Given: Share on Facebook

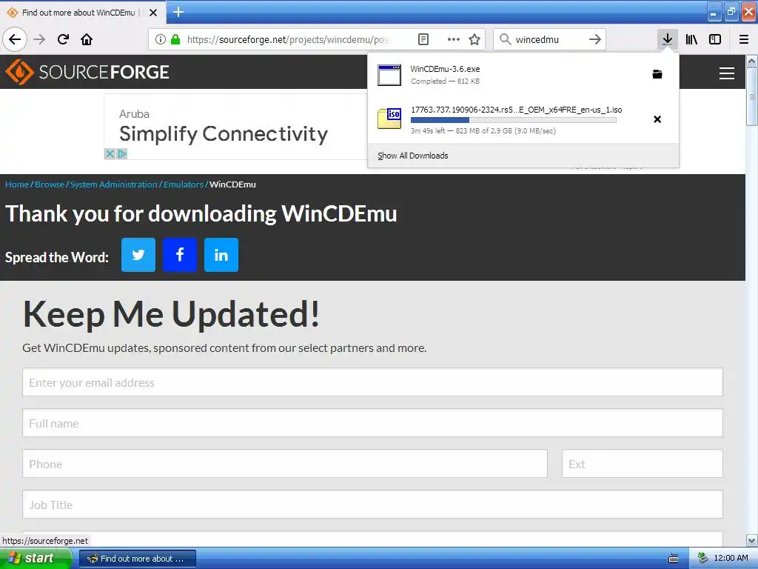Looking at the screenshot, I should pos(180,255).
